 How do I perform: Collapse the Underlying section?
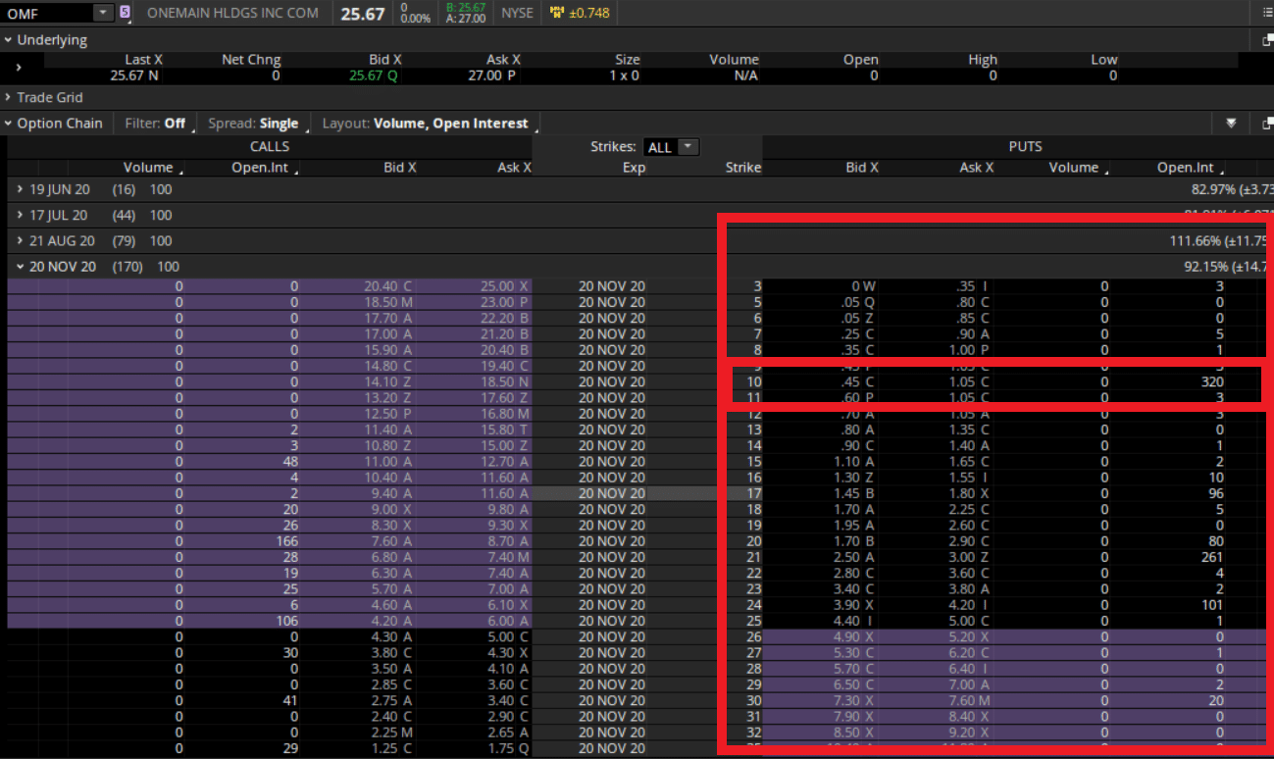click(x=8, y=40)
